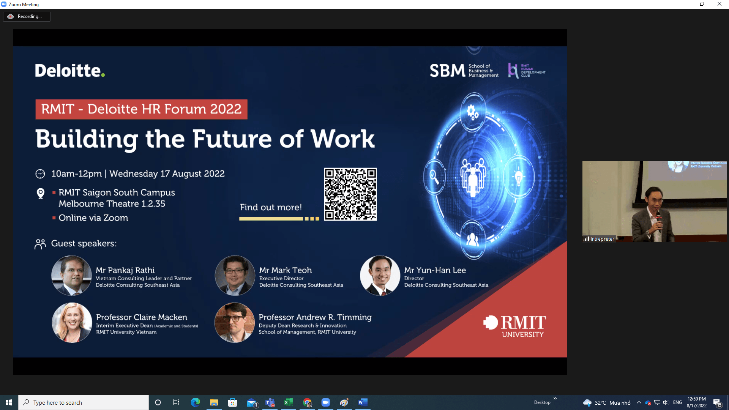Select the Intrepreter video thumbnail
Viewport: 729px width, 410px height.
point(654,201)
